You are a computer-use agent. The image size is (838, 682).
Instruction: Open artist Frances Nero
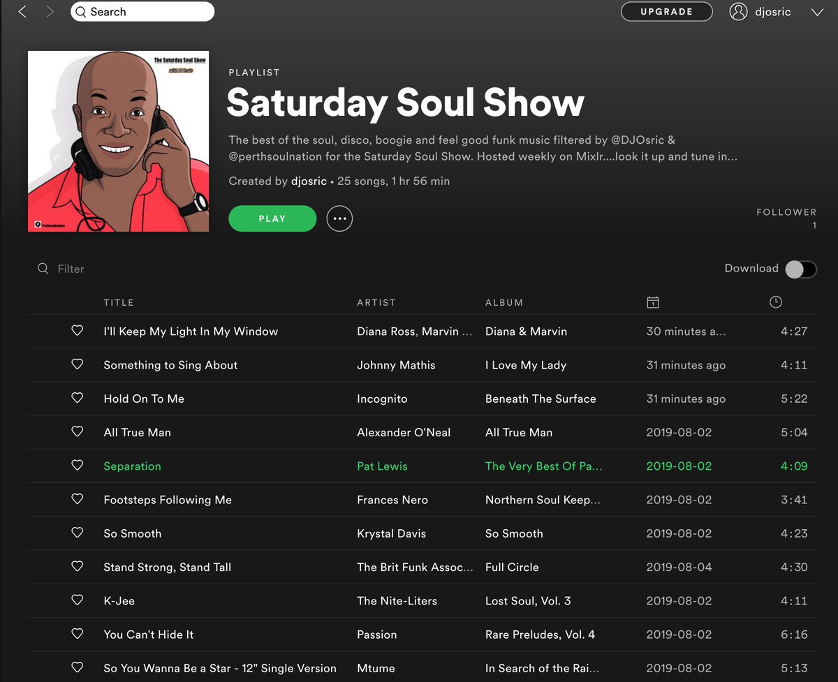[392, 500]
